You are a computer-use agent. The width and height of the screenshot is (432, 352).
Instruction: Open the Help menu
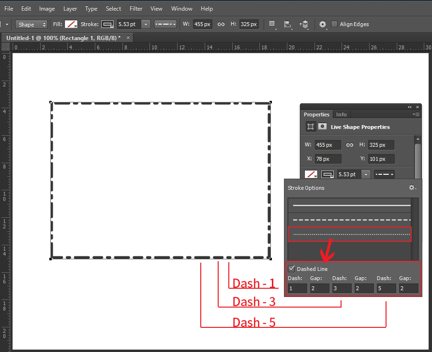pos(207,9)
